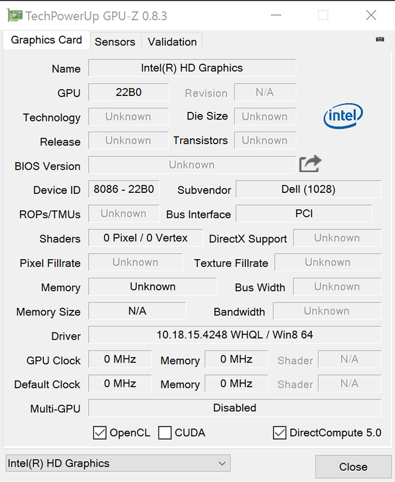Open the Validation tab
Screen dimensions: 395x482
pyautogui.click(x=172, y=42)
